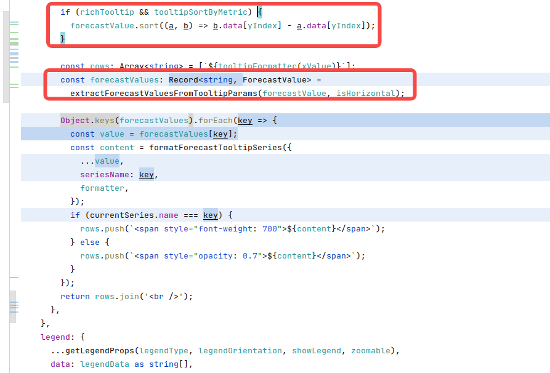Image resolution: width=550 pixels, height=373 pixels.
Task: Click the 'font-weight: 700' style string
Action: [x=238, y=229]
